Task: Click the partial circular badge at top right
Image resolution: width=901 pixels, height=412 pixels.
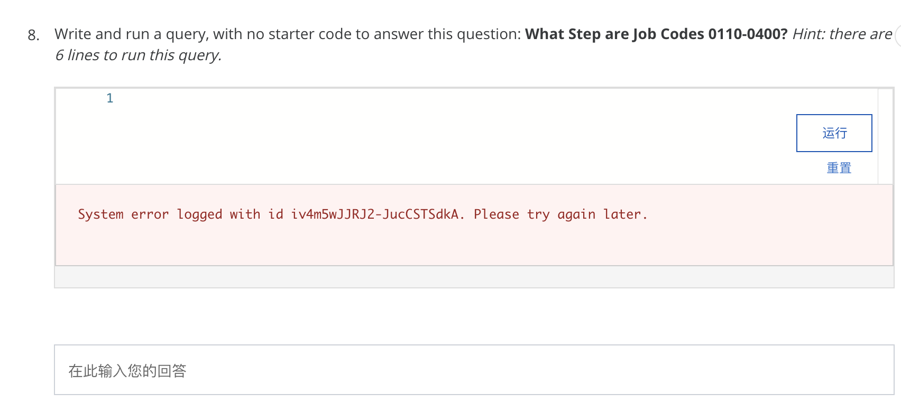Action: 897,33
